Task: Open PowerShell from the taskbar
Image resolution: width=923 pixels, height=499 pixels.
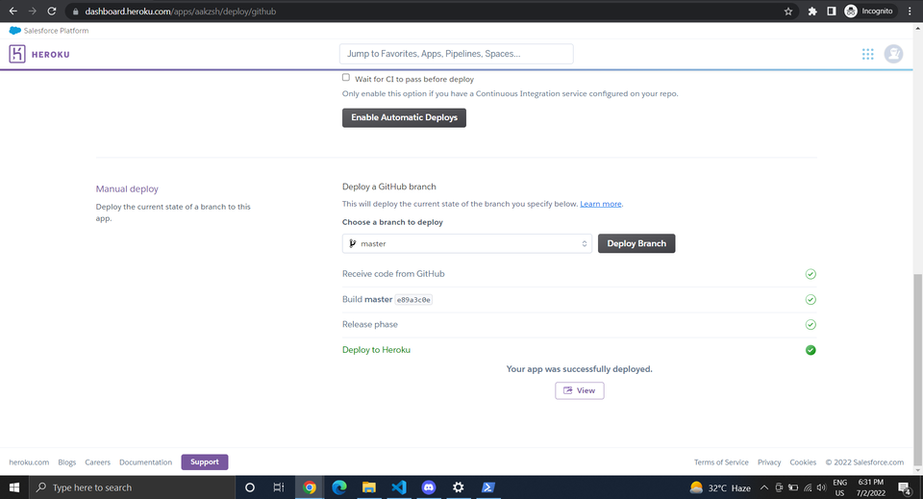Action: pos(488,487)
